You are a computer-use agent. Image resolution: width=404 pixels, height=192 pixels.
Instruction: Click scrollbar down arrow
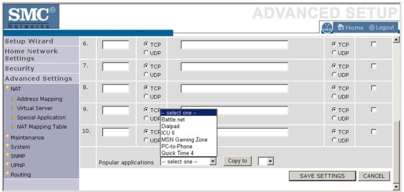pos(397,187)
